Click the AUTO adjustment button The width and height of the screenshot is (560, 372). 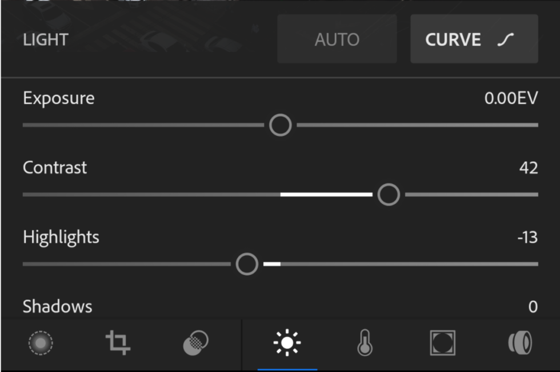click(337, 39)
